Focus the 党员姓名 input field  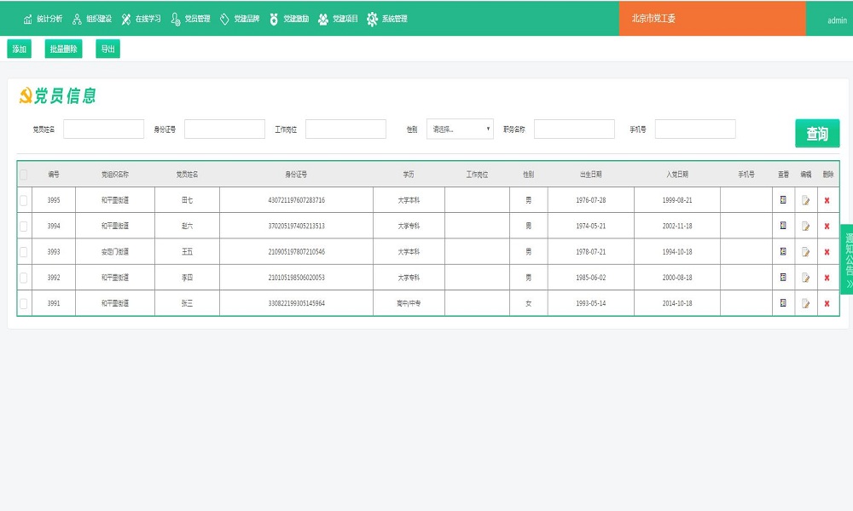tap(103, 129)
